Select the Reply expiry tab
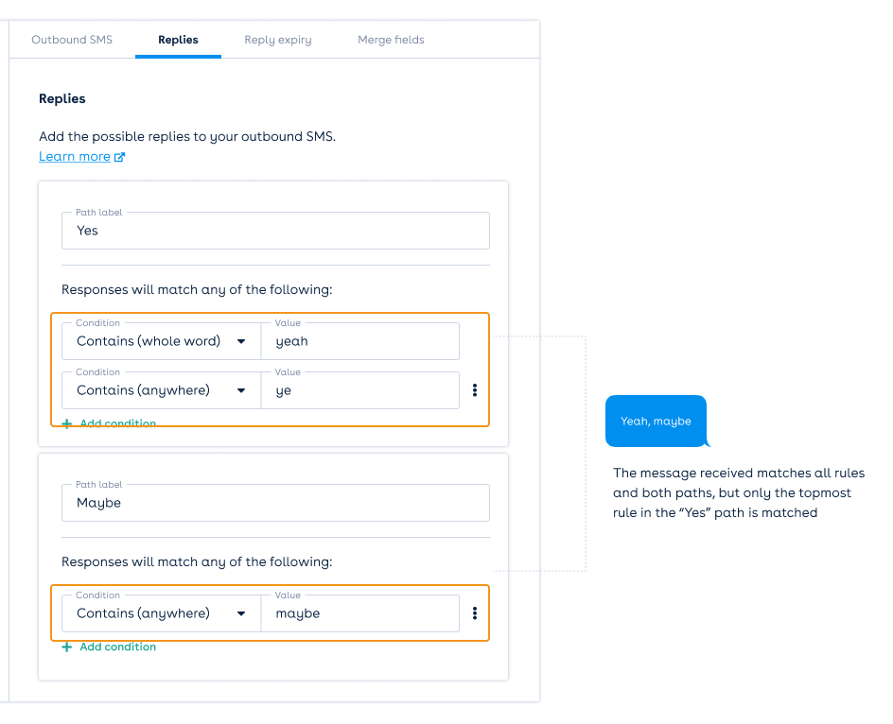Screen dimensions: 893x724 click(278, 40)
